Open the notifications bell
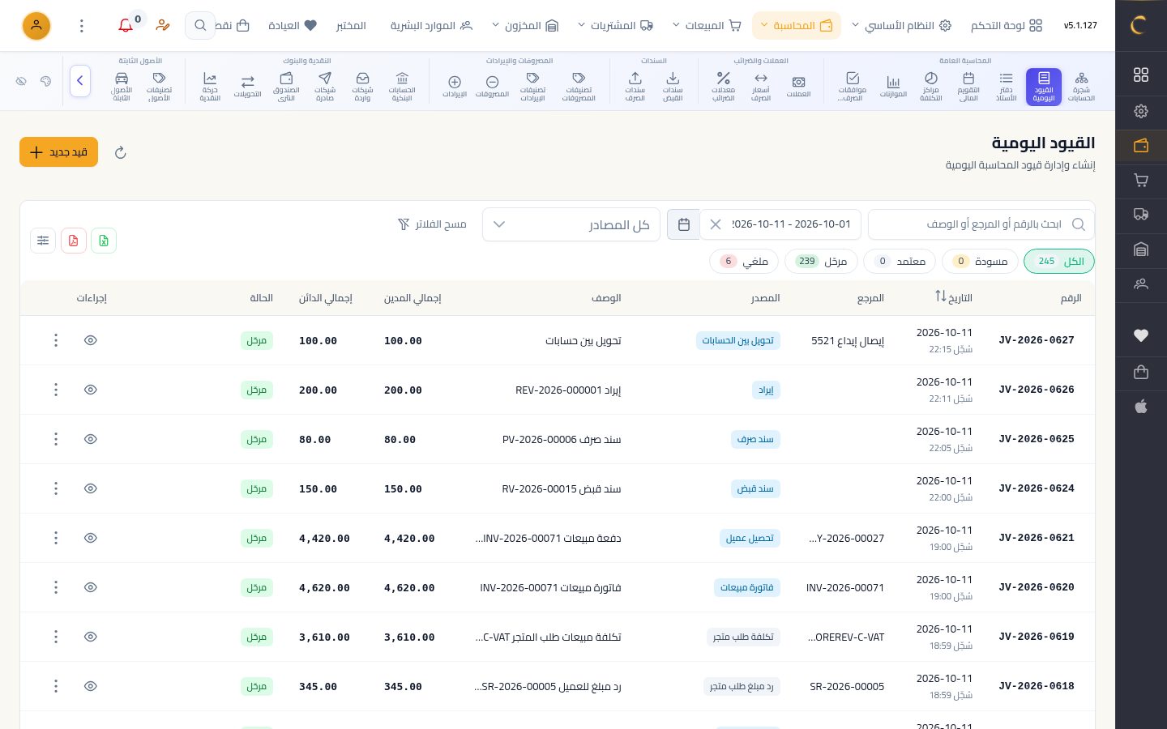The width and height of the screenshot is (1167, 729). (126, 26)
